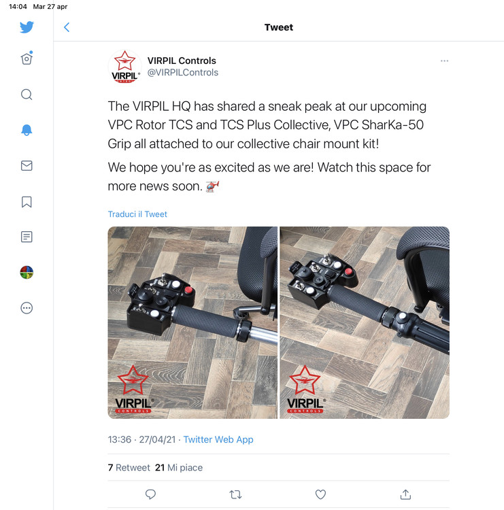Image resolution: width=504 pixels, height=510 pixels.
Task: Open the More circle menu in sidebar
Action: click(27, 307)
